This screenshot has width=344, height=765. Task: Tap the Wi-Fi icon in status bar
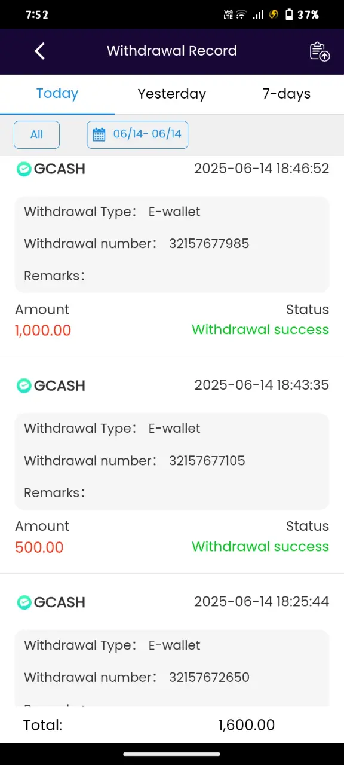tap(241, 14)
